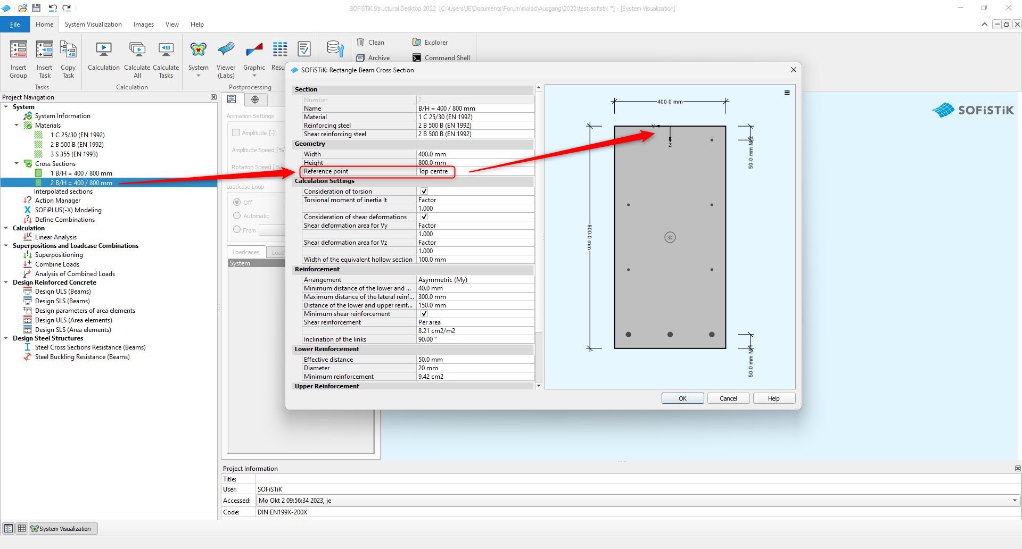Select cross section 1 B/H = 400 / 800 mm
The height and width of the screenshot is (549, 1022).
coord(81,173)
